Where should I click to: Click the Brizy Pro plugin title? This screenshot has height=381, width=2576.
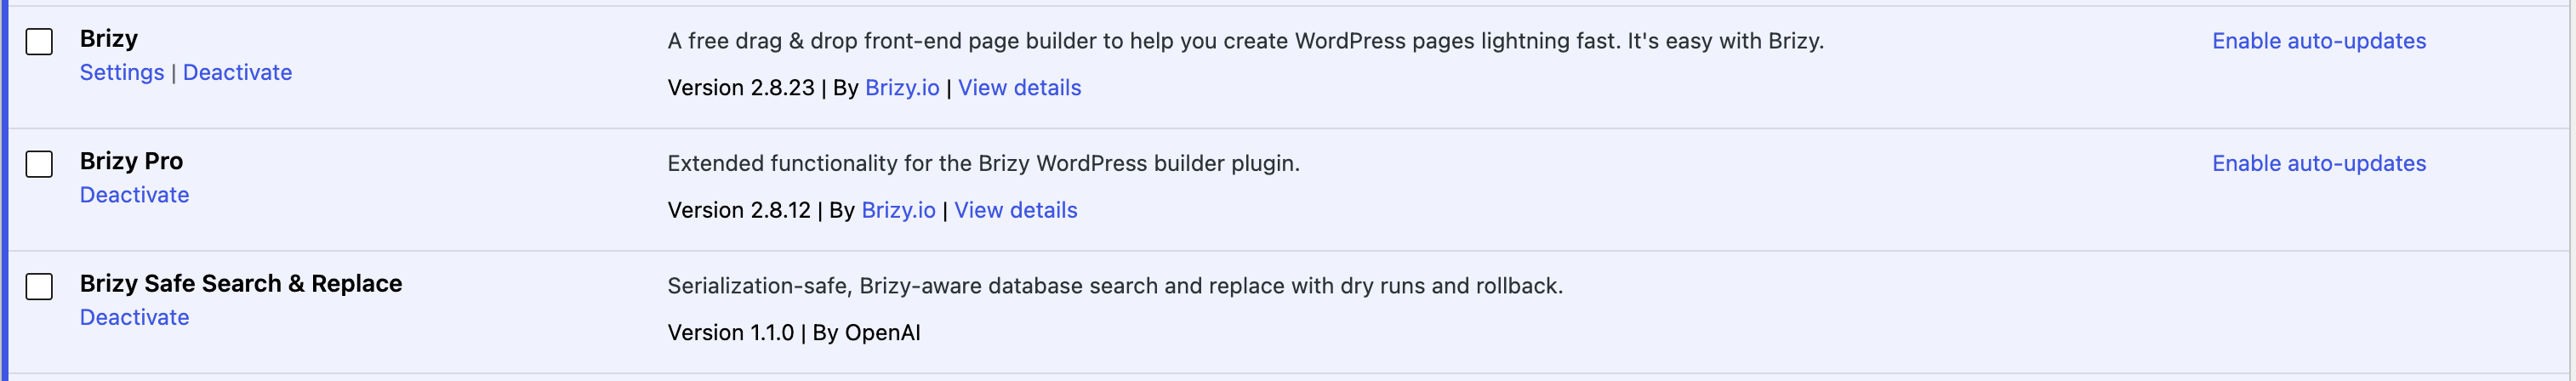(x=131, y=161)
